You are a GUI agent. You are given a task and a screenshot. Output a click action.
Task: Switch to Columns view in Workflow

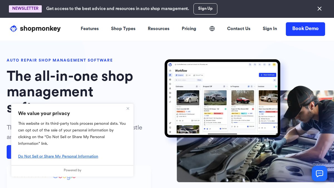pyautogui.click(x=179, y=75)
